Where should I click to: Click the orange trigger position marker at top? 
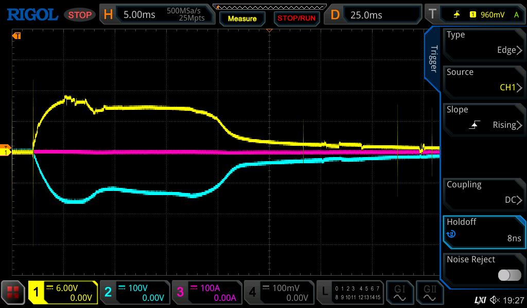click(x=269, y=31)
